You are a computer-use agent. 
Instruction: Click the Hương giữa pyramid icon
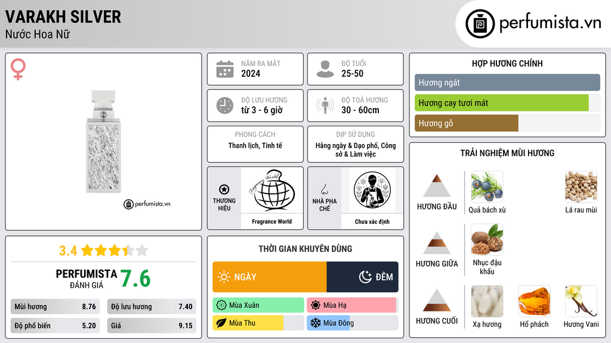(437, 243)
